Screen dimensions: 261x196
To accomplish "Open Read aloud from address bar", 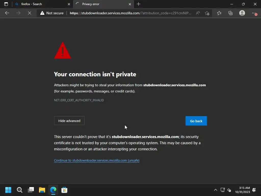I will [198, 13].
